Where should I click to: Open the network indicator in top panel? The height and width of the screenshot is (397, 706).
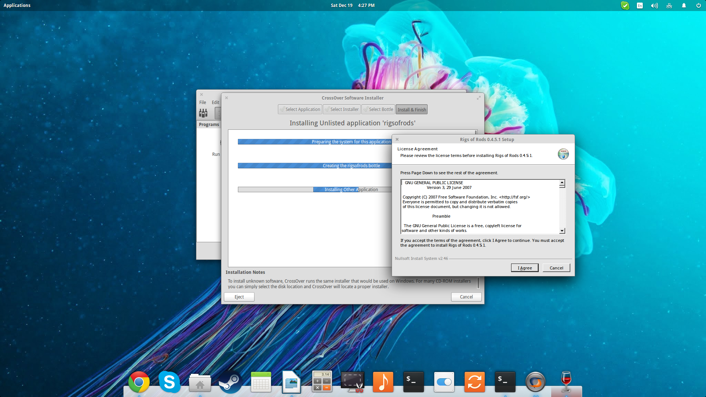[669, 6]
